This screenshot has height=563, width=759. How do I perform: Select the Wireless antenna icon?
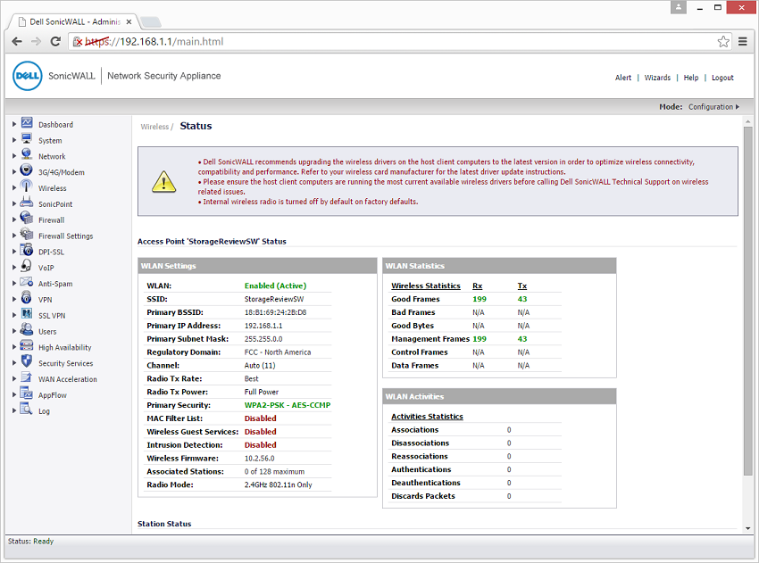(x=27, y=186)
